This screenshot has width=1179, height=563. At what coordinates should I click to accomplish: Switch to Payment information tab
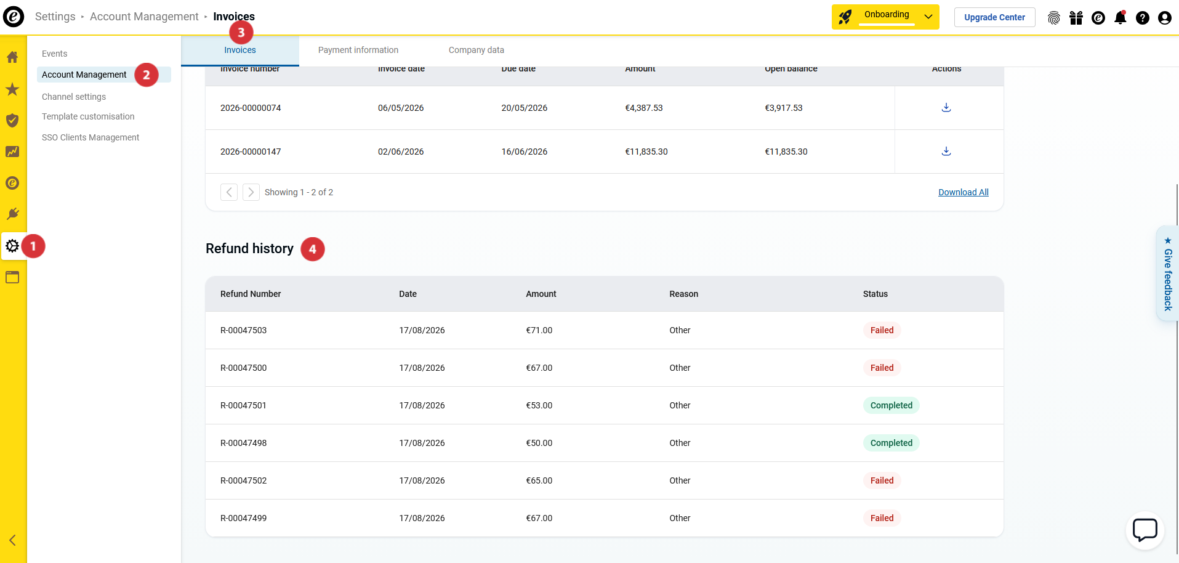[358, 51]
